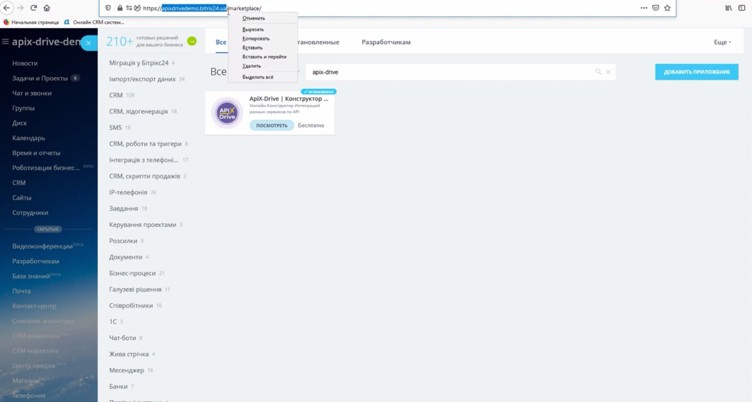Open Новости in the sidebar
The height and width of the screenshot is (402, 752).
pos(25,63)
